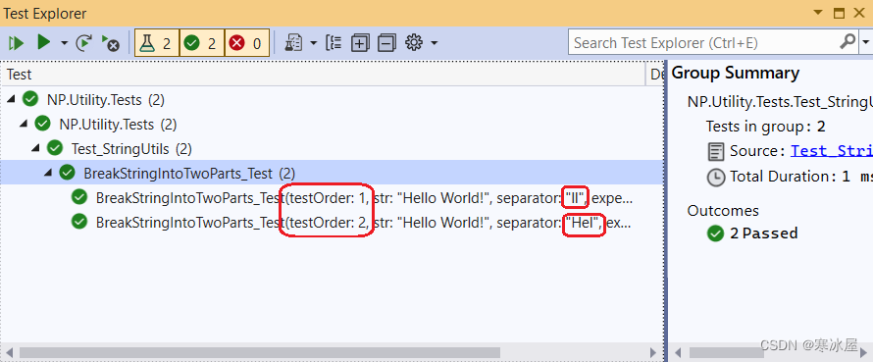Viewport: 873px width, 362px height.
Task: Click the Total Duration text
Action: coord(800,177)
